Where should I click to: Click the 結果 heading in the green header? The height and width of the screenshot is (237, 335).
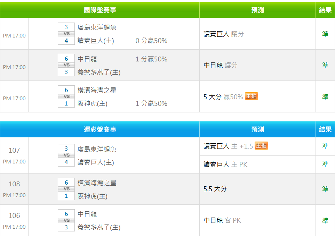tap(325, 10)
